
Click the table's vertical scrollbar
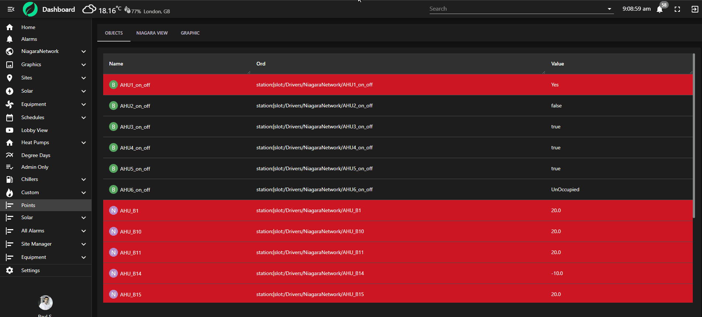coord(694,136)
